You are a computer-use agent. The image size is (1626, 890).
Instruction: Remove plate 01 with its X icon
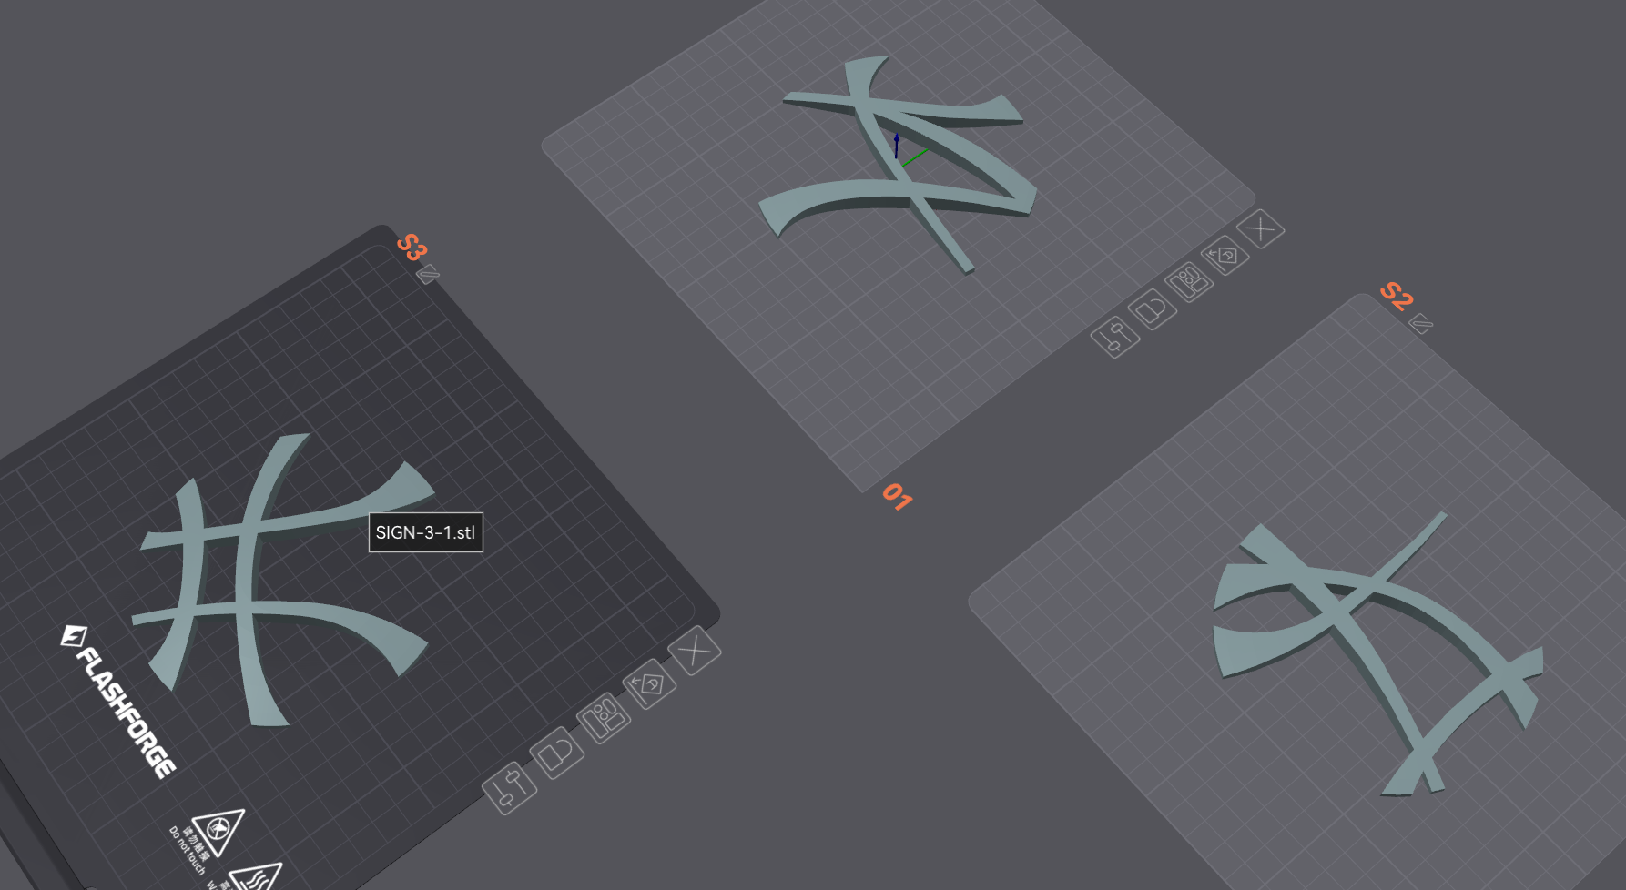click(x=1261, y=229)
